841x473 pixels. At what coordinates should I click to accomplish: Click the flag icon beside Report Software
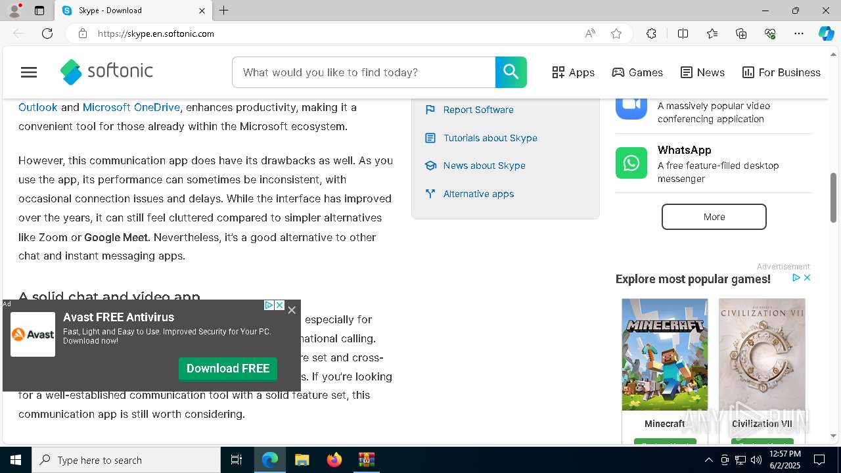click(x=430, y=110)
